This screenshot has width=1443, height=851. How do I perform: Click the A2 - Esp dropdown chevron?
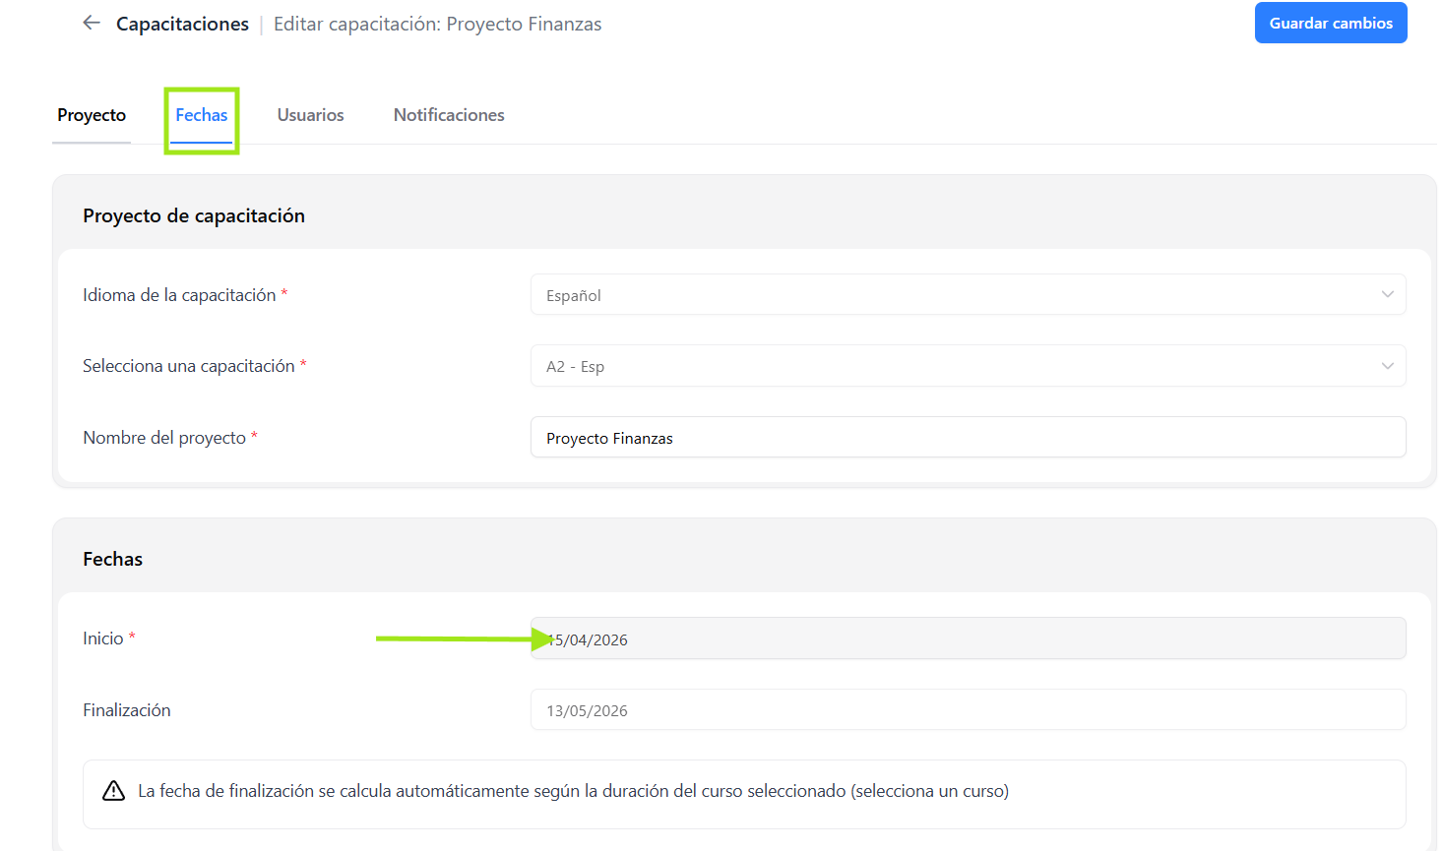[x=1388, y=366]
